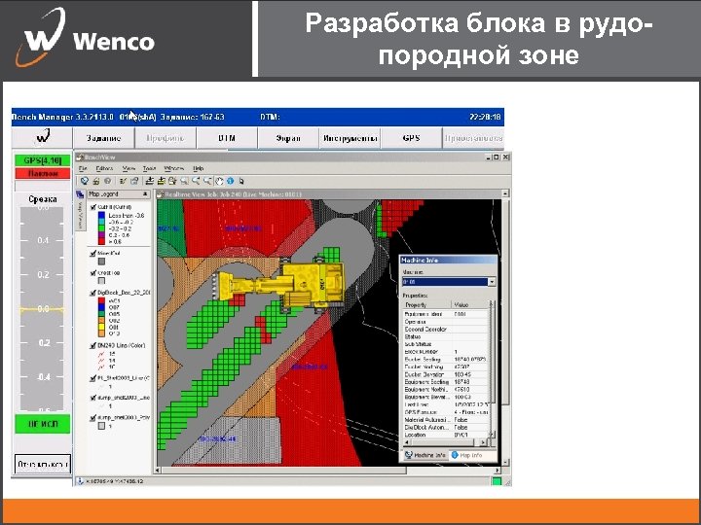Collapse the Map Legend panel pin arrow
The width and height of the screenshot is (701, 525).
[145, 194]
